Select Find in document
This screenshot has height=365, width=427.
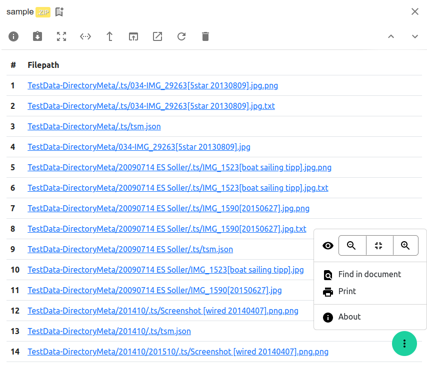click(370, 274)
